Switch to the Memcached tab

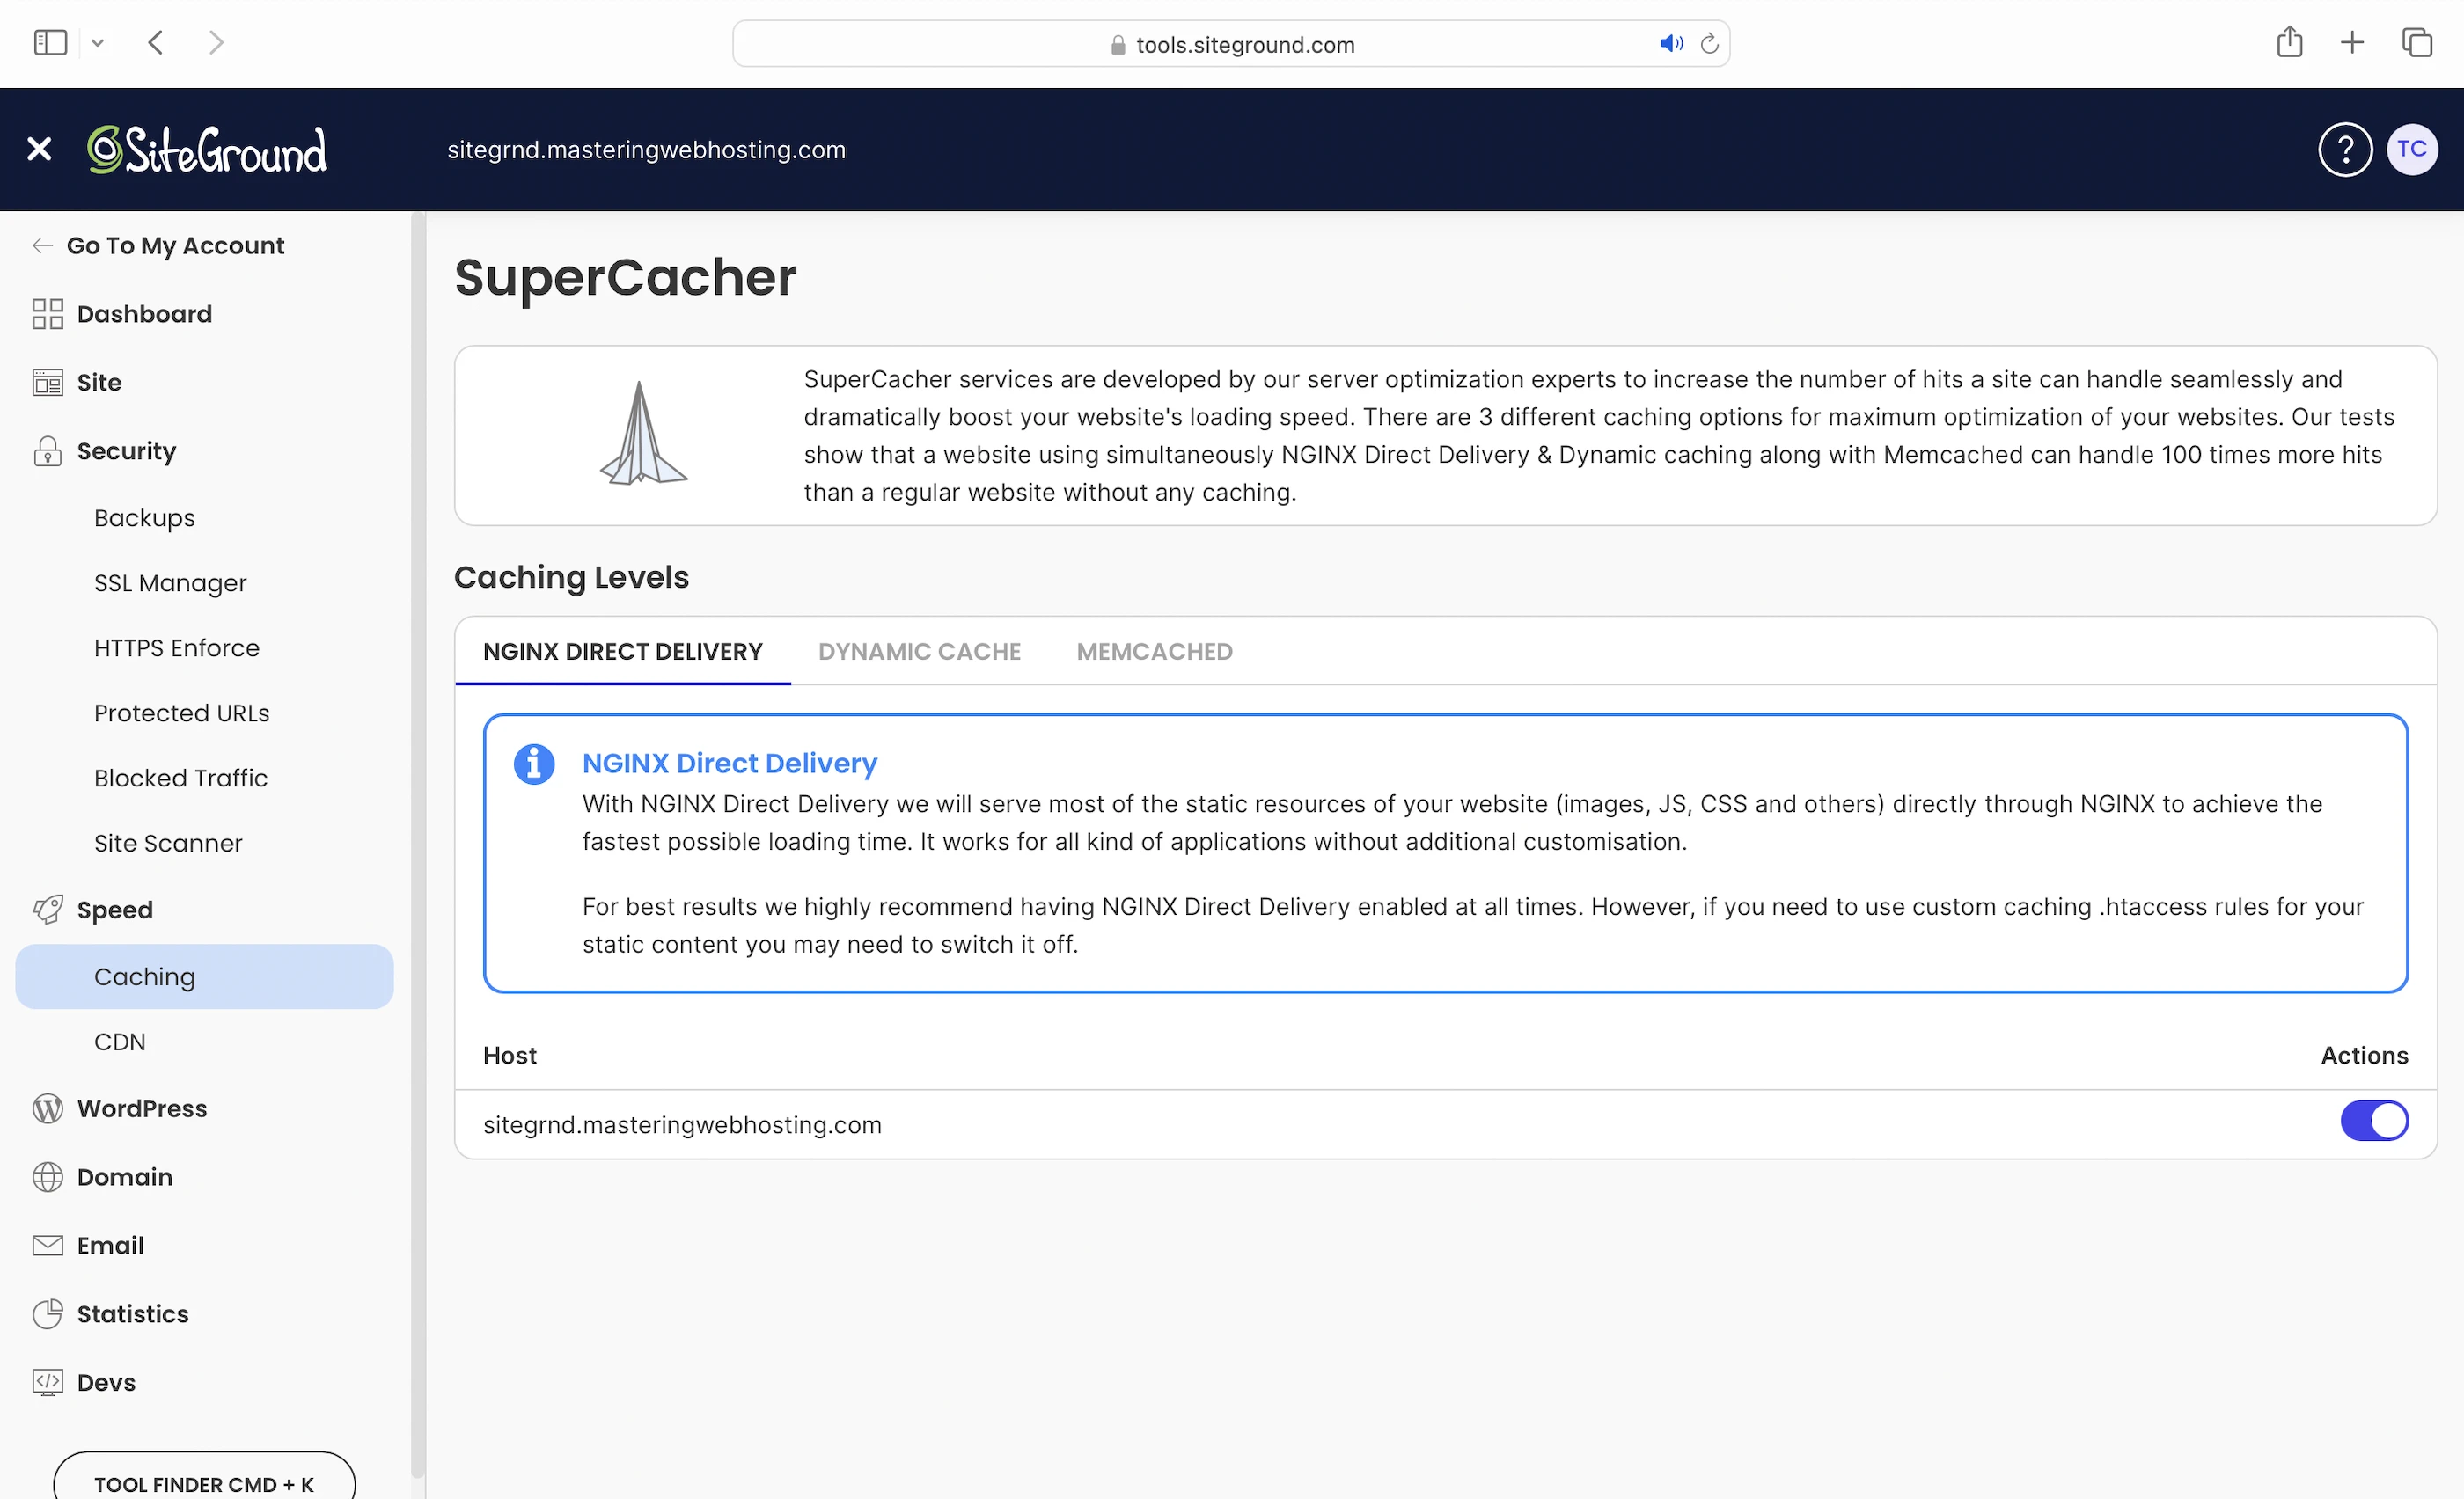coord(1153,652)
